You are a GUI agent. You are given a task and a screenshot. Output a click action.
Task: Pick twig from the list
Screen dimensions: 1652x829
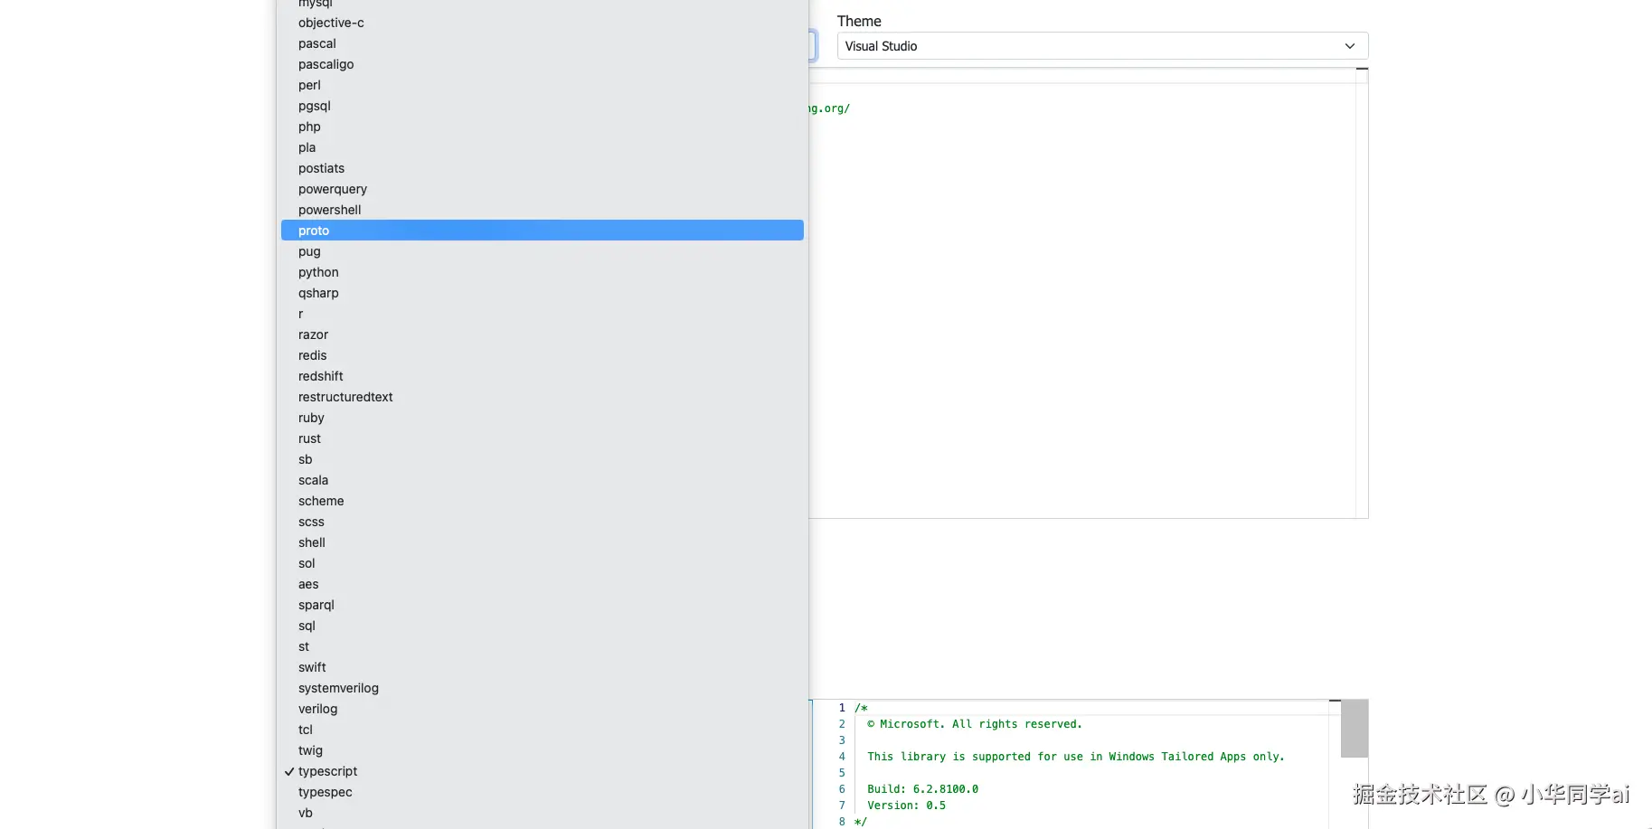[x=543, y=750]
